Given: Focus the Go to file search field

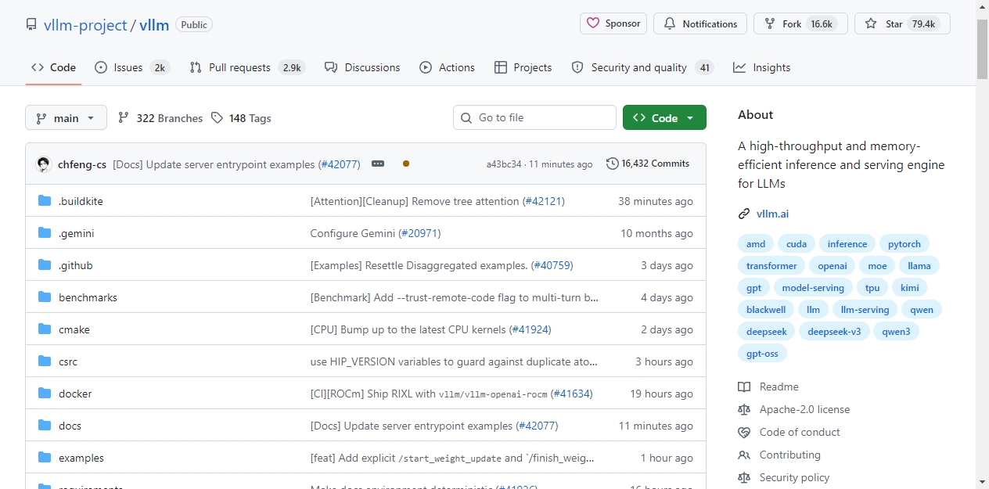Looking at the screenshot, I should click(x=534, y=117).
